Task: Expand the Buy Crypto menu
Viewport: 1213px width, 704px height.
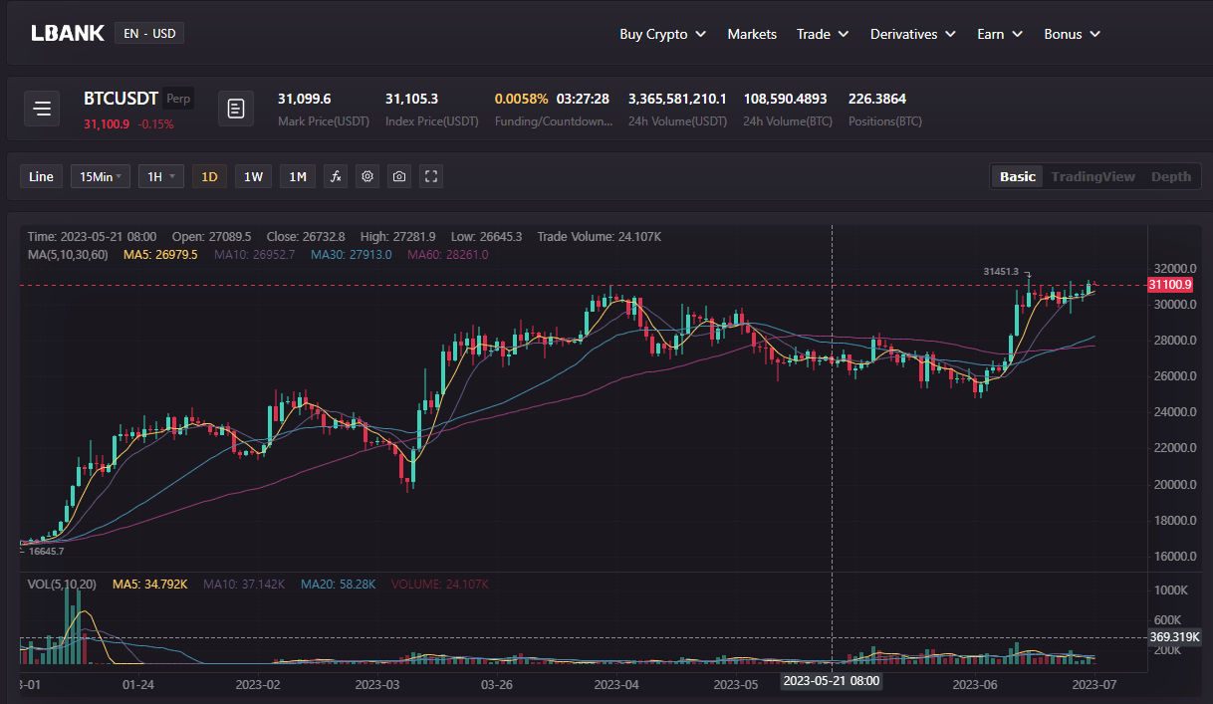Action: coord(662,34)
